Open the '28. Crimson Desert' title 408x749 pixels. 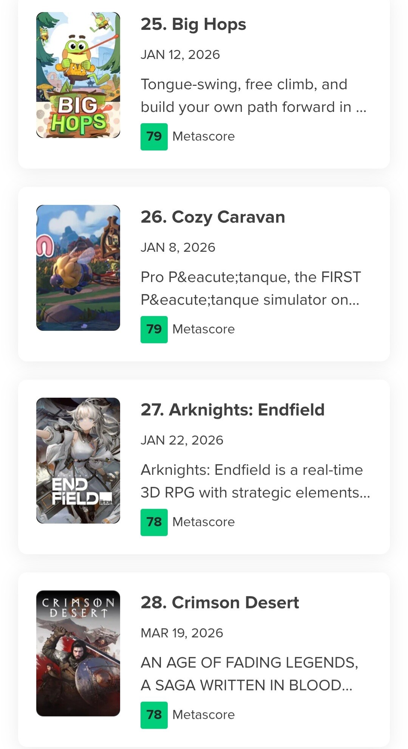pyautogui.click(x=219, y=603)
